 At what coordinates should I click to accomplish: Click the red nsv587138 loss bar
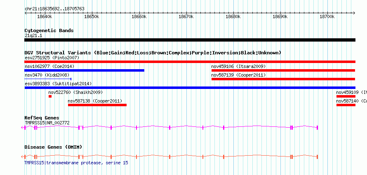(97, 105)
